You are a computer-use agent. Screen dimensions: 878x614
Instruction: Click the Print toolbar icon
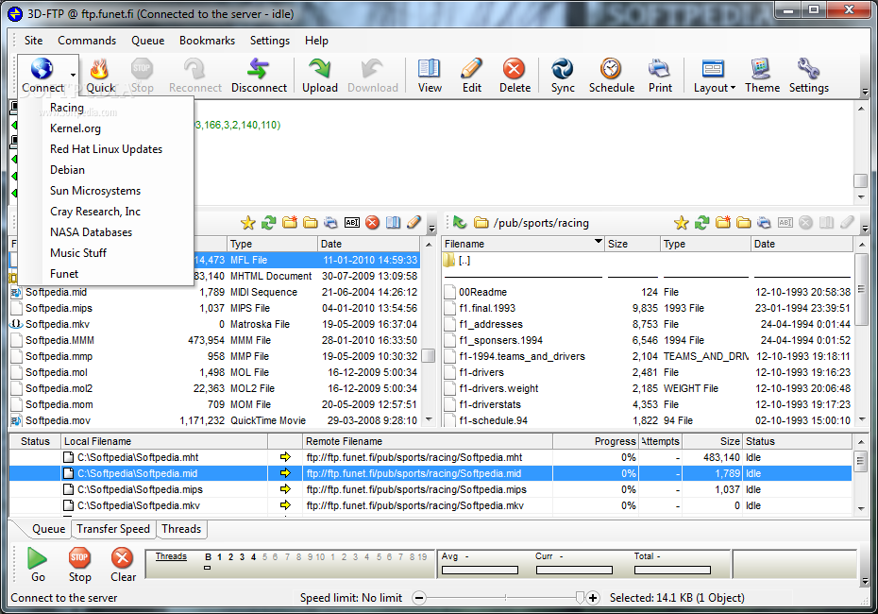[660, 69]
